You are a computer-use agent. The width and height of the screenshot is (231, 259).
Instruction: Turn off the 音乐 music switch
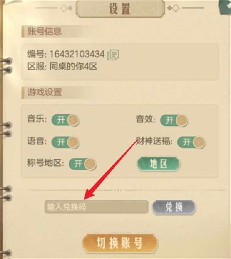click(65, 120)
